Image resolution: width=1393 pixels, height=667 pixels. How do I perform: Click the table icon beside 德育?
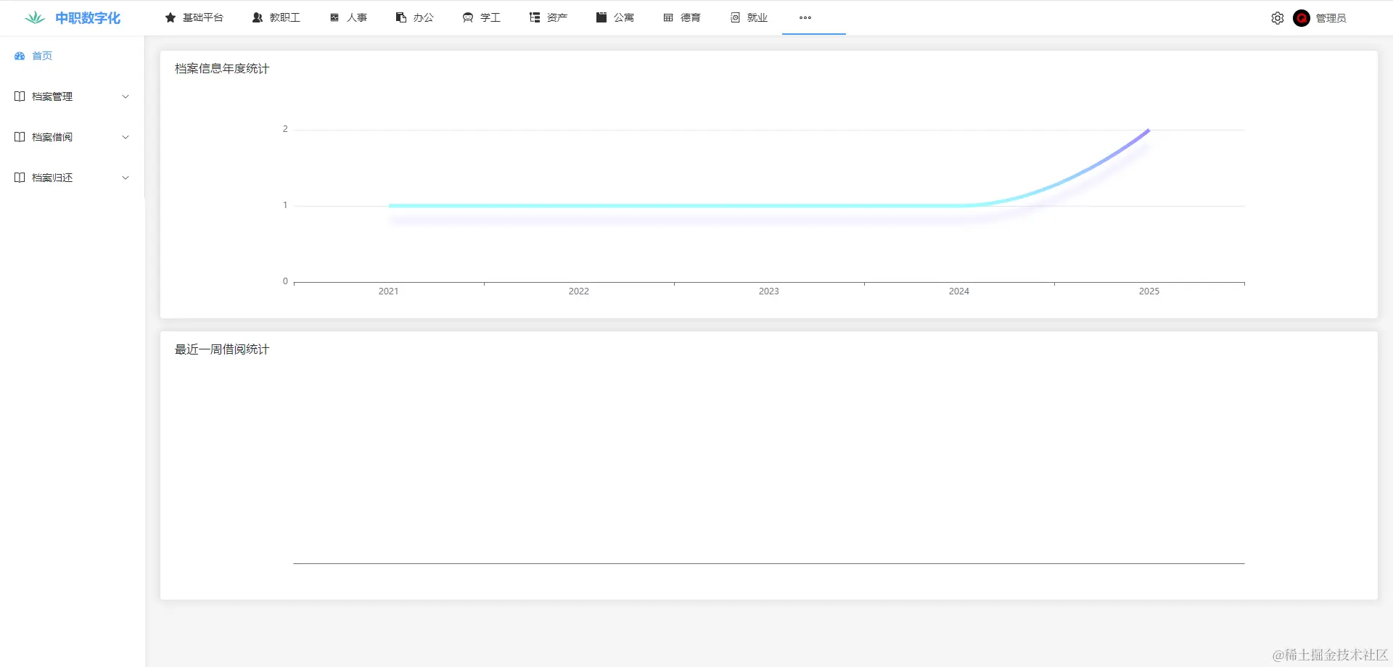(668, 17)
